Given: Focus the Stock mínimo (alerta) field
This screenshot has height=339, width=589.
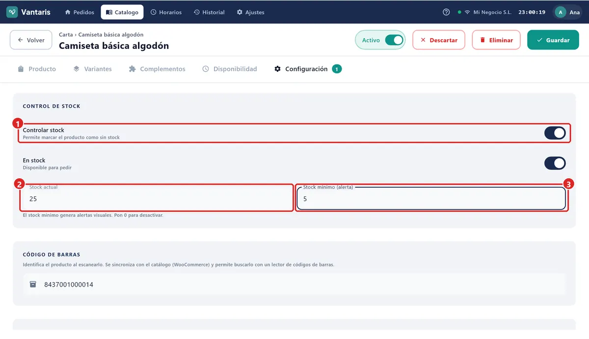Looking at the screenshot, I should 431,198.
